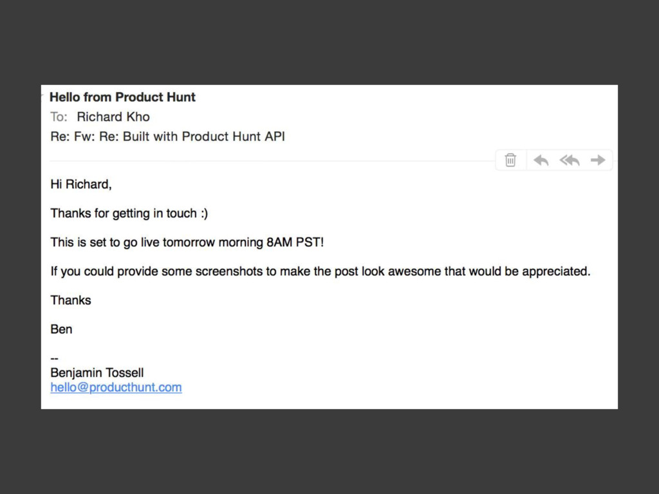Click the subject line Re: Fw: Re: Built with Product Hunt API
This screenshot has height=494, width=659.
tap(168, 136)
